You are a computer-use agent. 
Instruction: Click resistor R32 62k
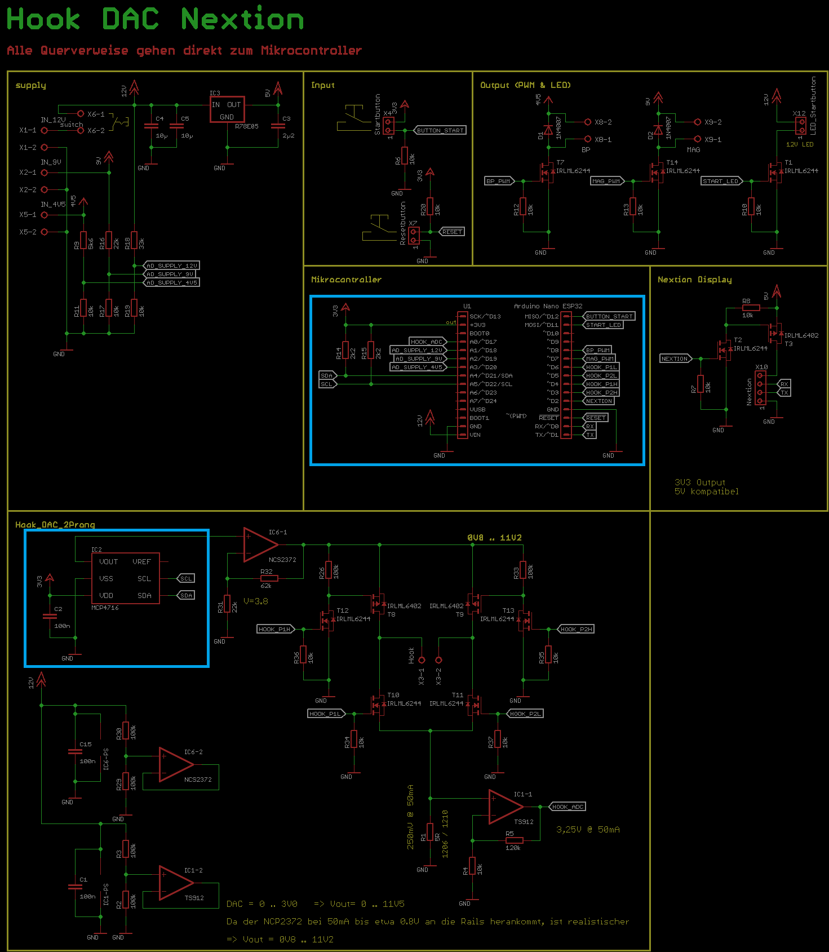pyautogui.click(x=269, y=578)
